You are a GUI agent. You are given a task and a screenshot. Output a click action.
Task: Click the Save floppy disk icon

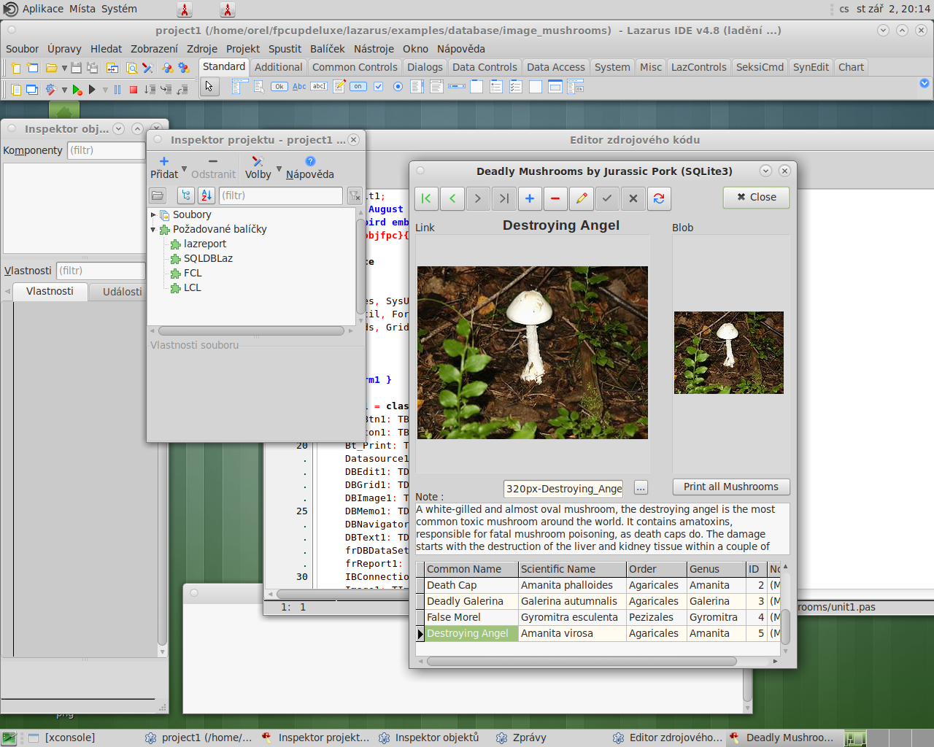(76, 68)
